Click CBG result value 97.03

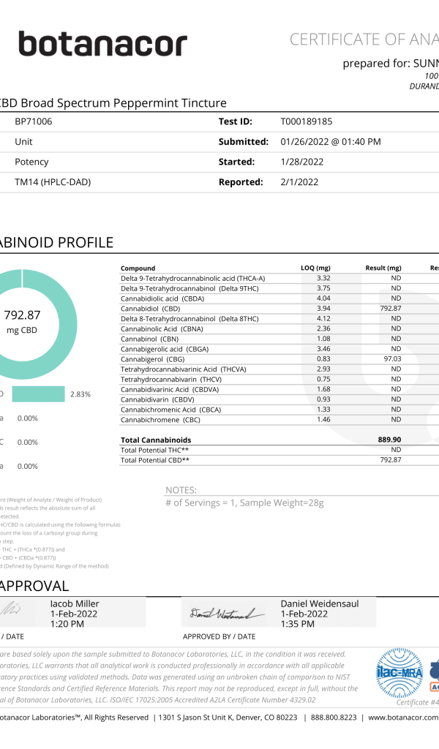(x=393, y=359)
